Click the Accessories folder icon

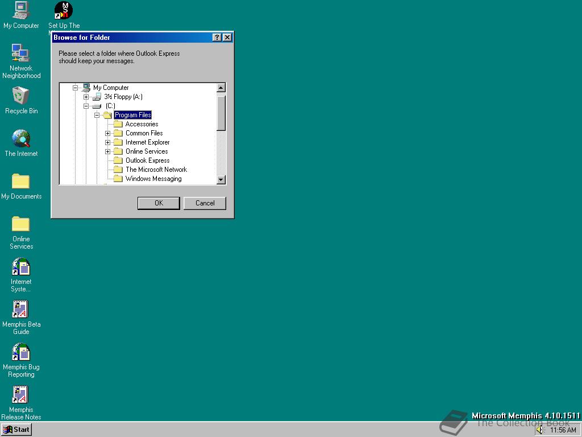118,124
